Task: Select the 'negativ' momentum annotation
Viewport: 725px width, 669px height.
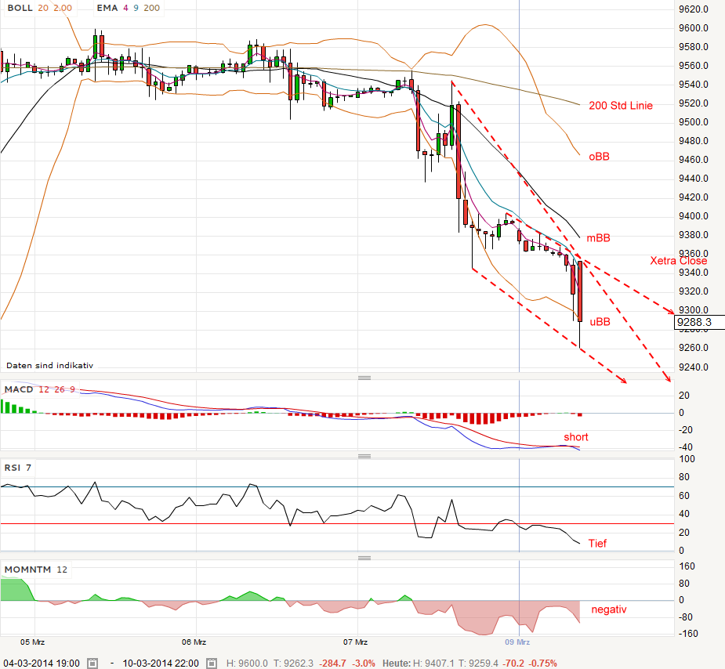Action: click(x=609, y=609)
